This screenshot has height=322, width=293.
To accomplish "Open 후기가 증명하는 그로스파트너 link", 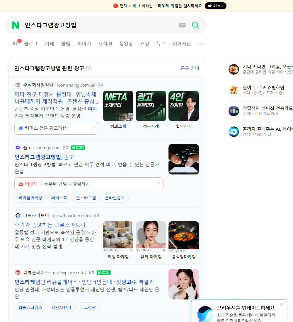I will pos(50,225).
